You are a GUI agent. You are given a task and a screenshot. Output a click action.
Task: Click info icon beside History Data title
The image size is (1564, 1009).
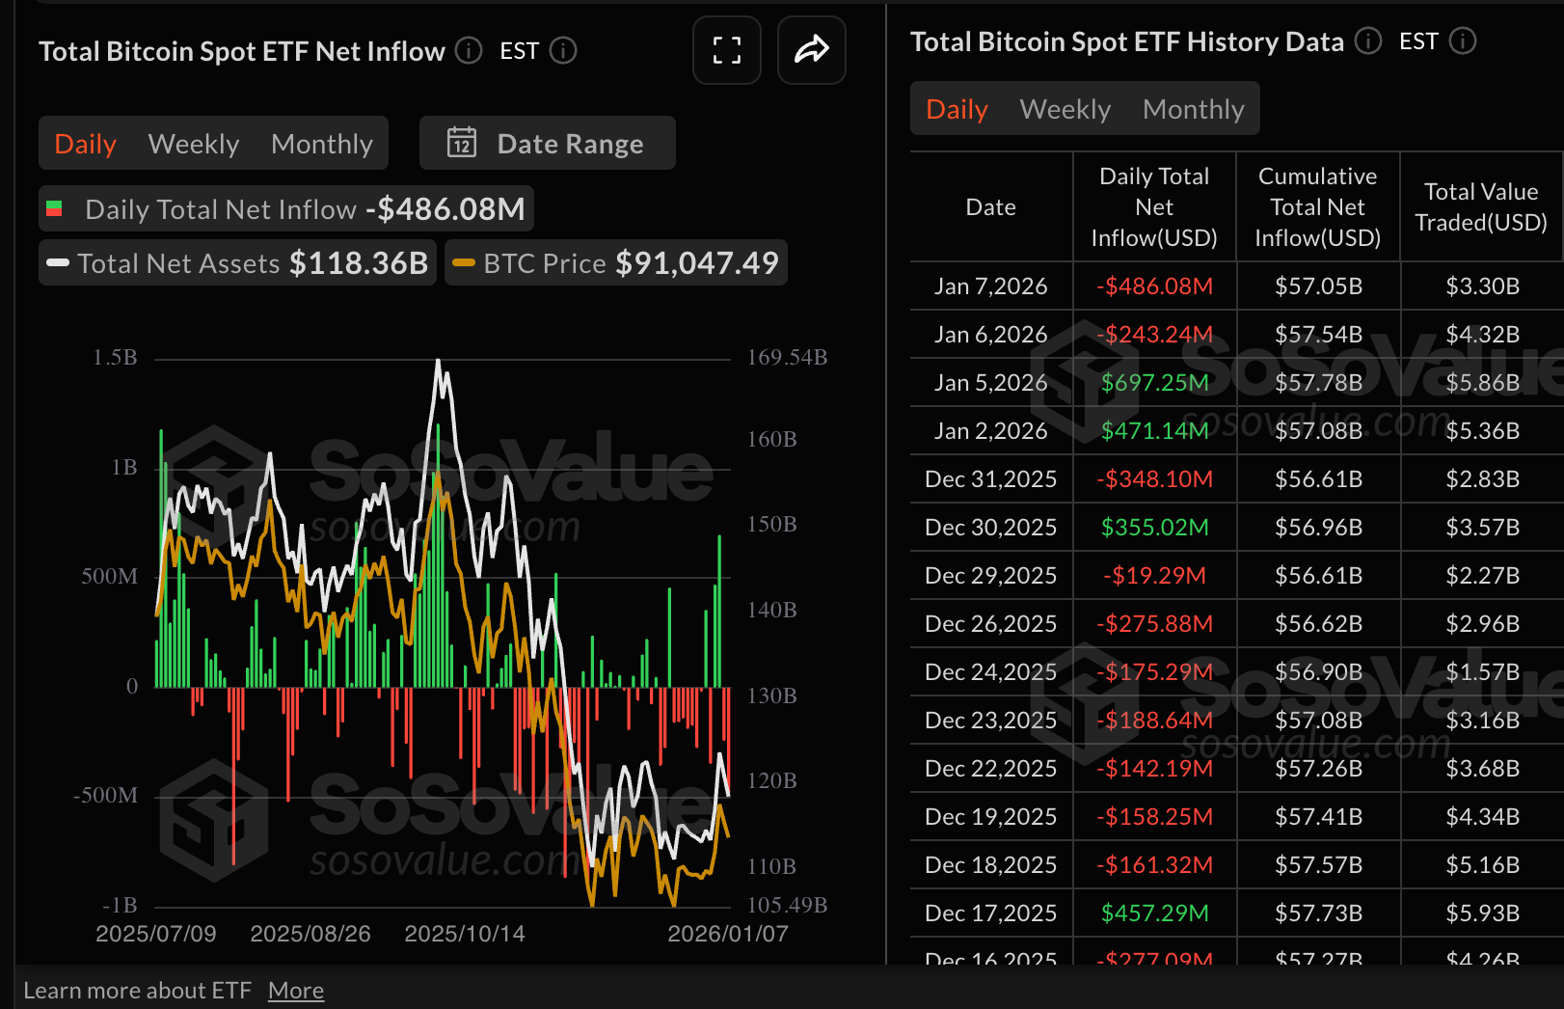tap(1367, 41)
